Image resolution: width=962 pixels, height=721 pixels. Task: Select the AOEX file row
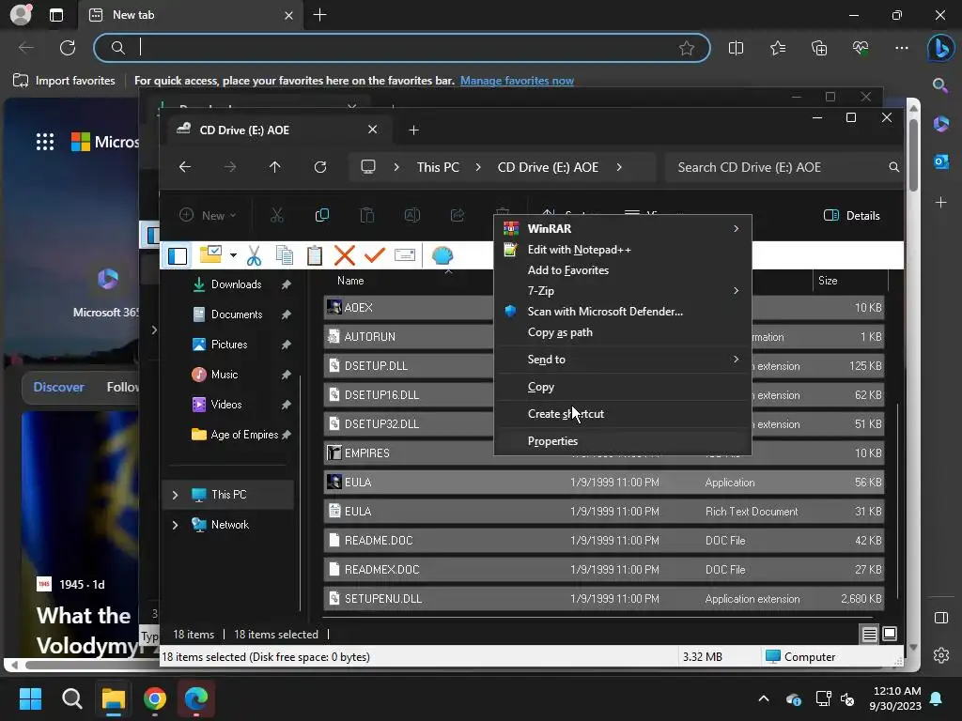pyautogui.click(x=604, y=308)
